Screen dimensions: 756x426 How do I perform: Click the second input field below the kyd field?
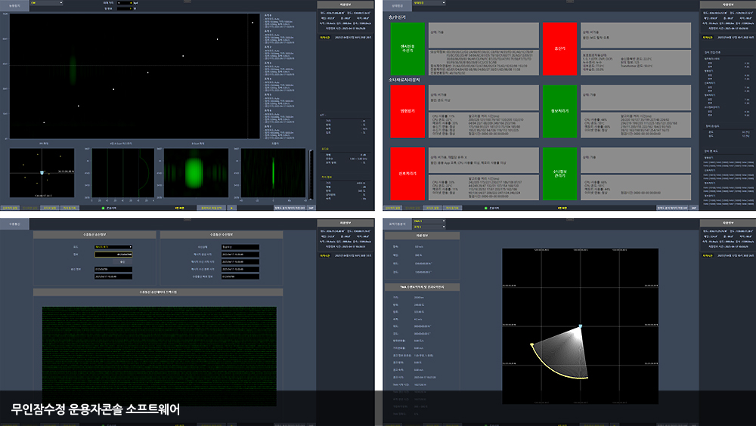coord(125,8)
